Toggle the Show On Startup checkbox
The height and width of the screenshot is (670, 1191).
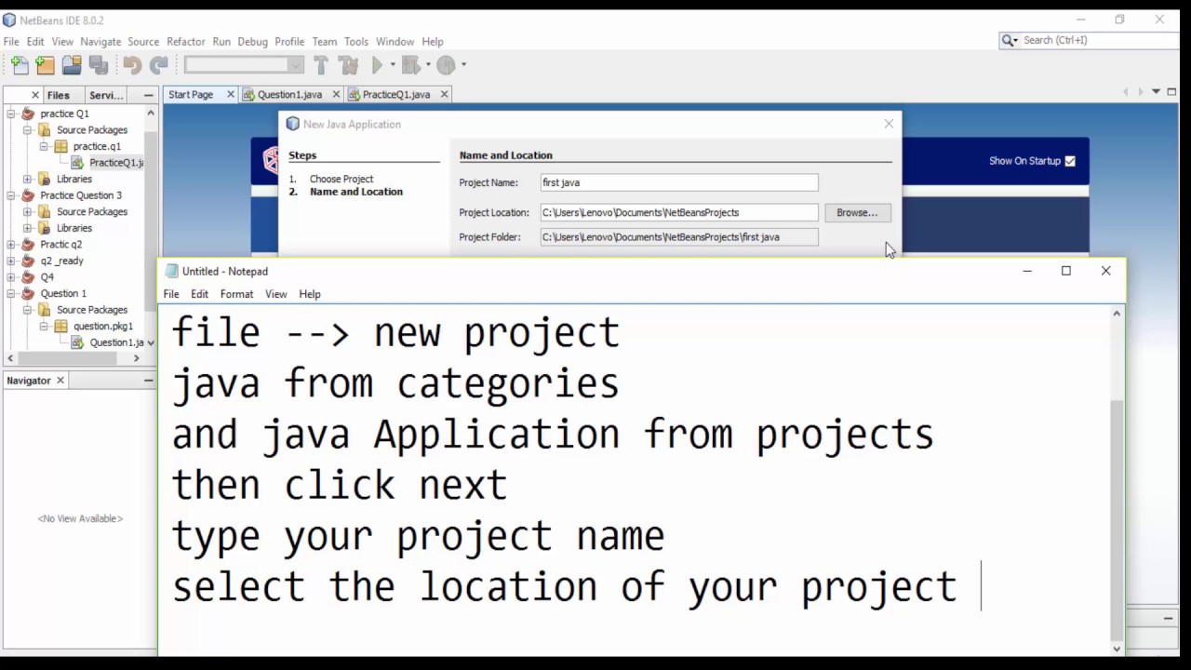1070,161
